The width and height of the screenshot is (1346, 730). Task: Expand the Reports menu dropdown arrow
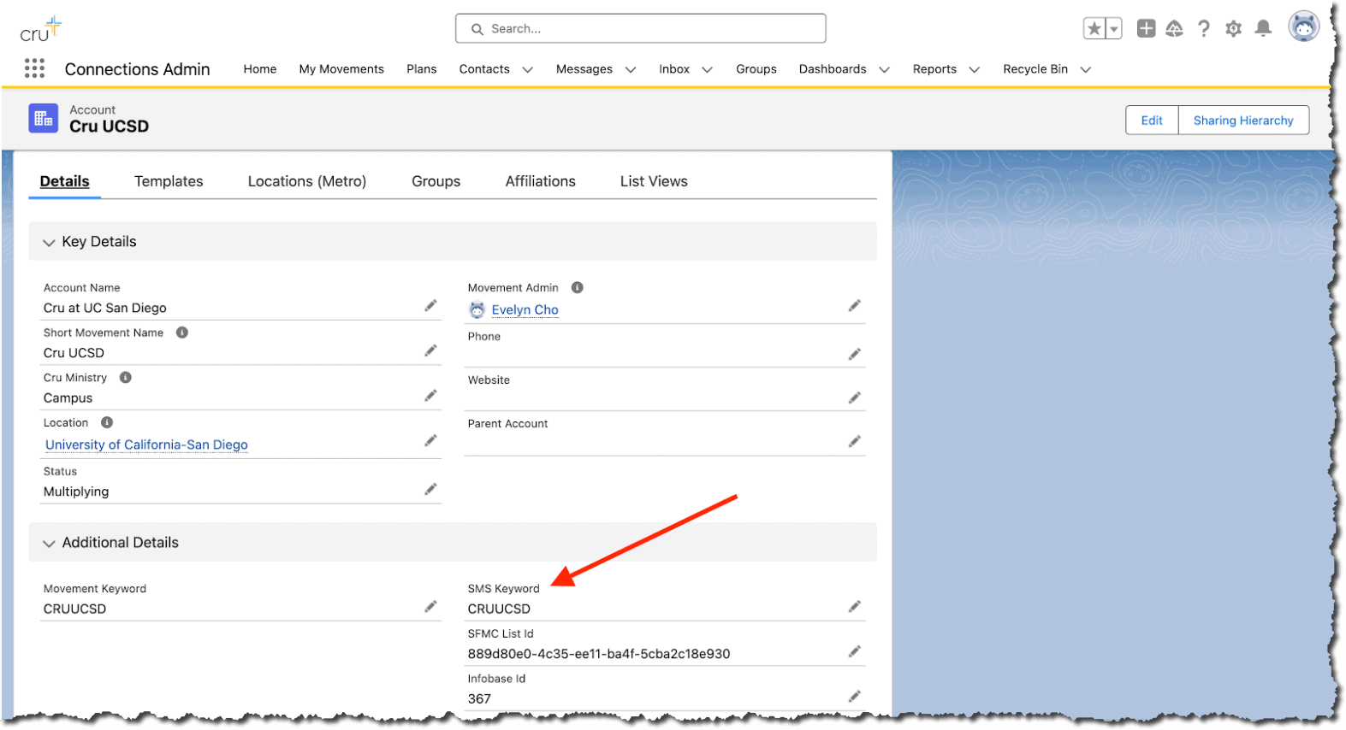[x=974, y=70]
